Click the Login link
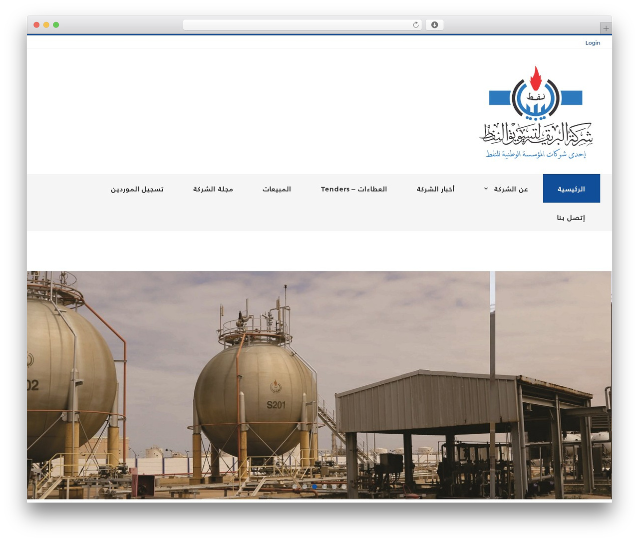 point(593,43)
